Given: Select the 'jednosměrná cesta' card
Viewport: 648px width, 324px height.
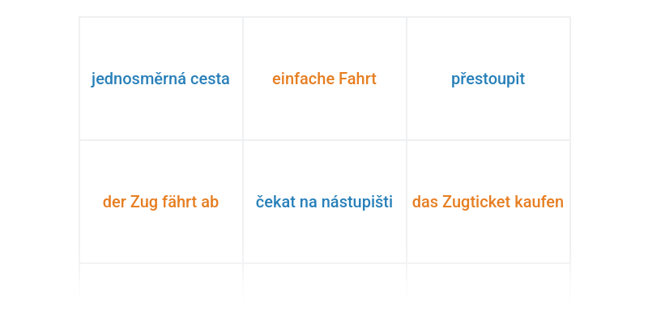Looking at the screenshot, I should 160,79.
